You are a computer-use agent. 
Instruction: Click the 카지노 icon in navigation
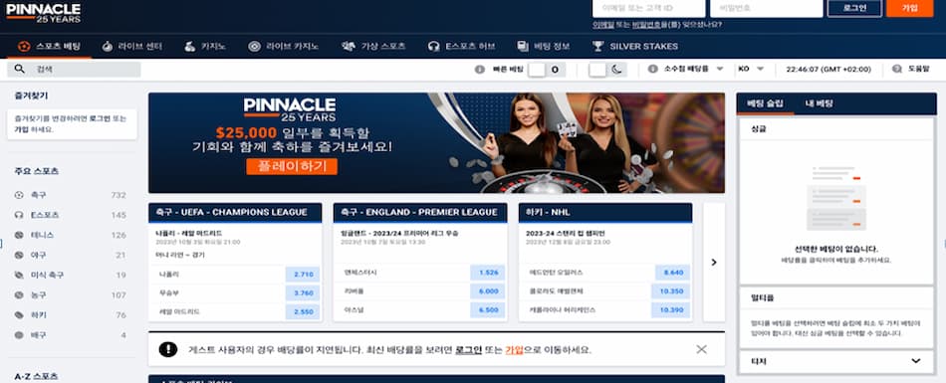(x=189, y=47)
